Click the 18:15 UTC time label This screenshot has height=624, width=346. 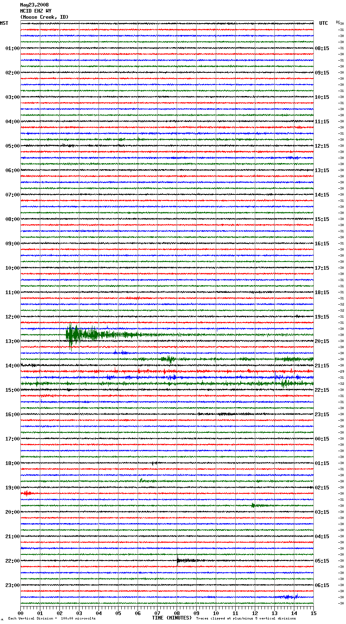point(322,292)
